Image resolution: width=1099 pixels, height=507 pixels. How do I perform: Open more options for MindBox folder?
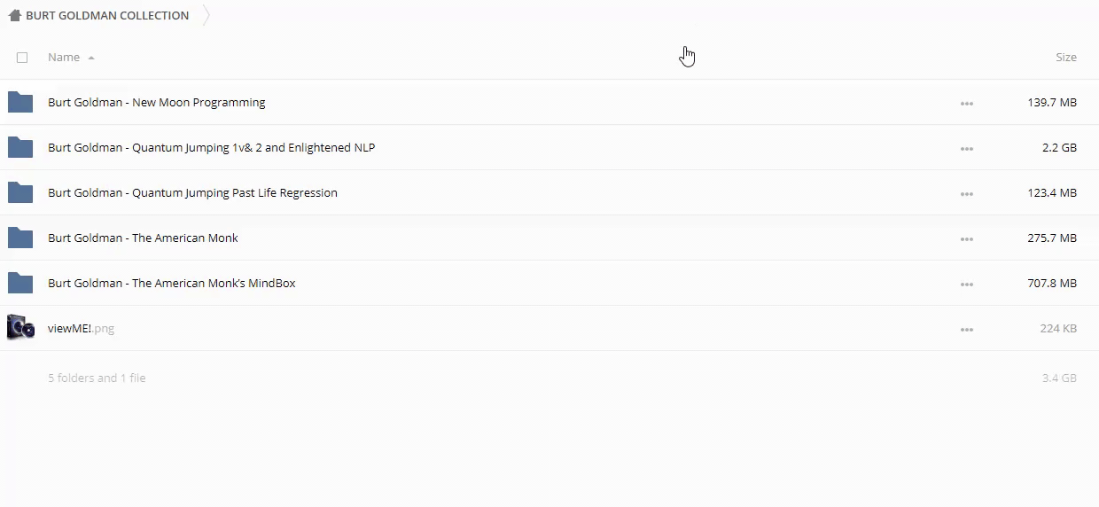(966, 285)
